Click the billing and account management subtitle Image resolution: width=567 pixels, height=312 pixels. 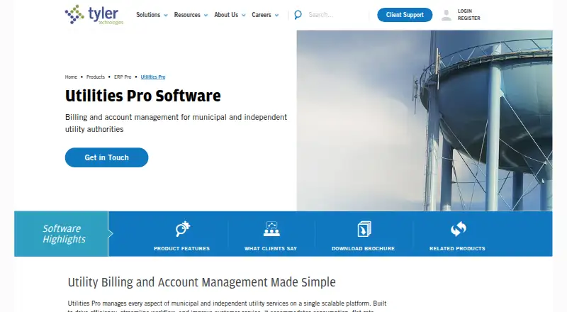pos(176,123)
